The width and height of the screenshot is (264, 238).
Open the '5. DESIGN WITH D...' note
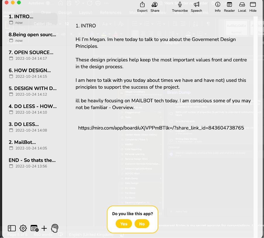point(32,91)
